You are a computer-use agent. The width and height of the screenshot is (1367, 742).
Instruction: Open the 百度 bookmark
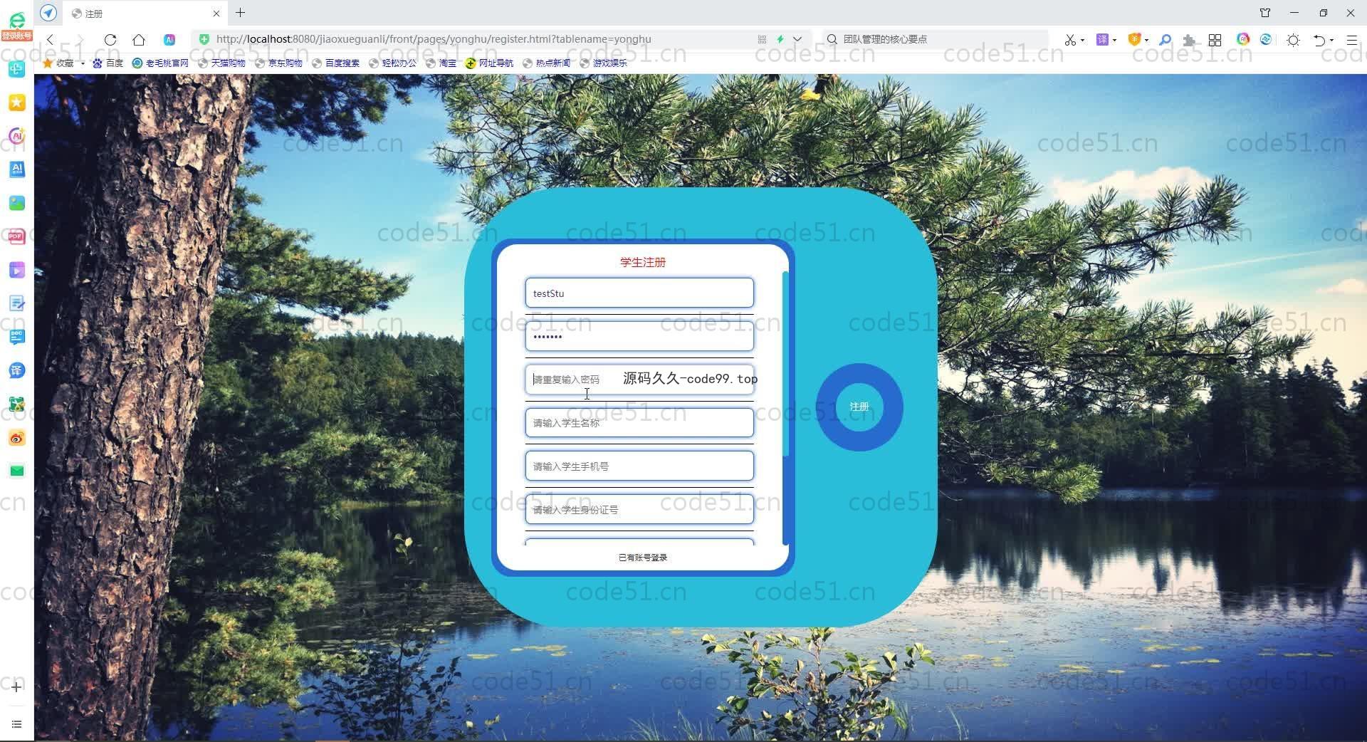[108, 63]
